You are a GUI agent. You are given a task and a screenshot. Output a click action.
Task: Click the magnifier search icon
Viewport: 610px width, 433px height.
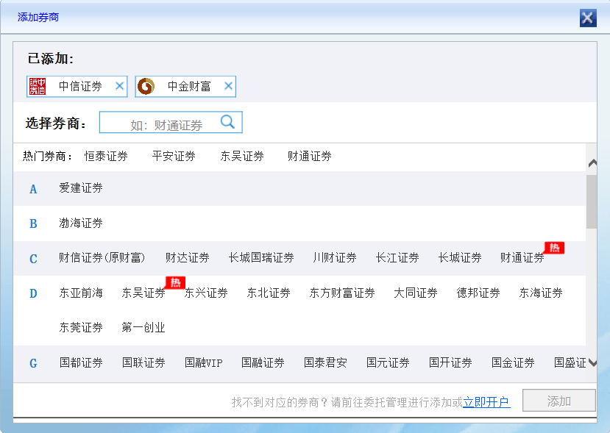[227, 122]
